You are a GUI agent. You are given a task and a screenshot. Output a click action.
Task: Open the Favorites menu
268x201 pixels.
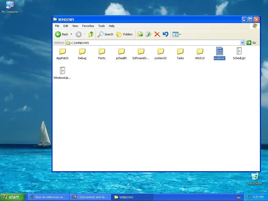88,26
